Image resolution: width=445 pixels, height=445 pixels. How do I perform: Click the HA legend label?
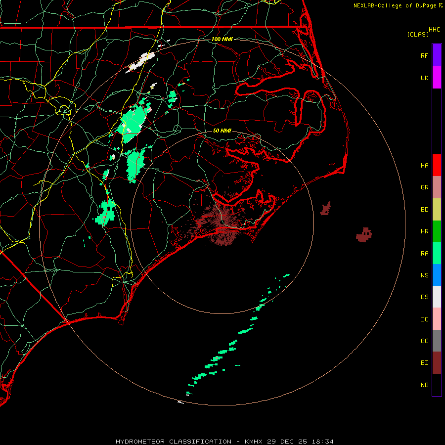coord(425,165)
